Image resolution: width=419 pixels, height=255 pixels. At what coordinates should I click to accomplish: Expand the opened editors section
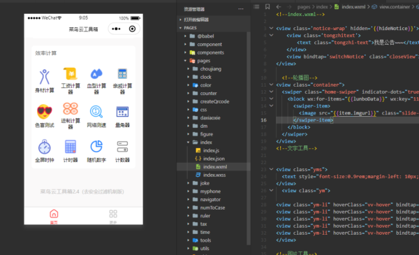pos(181,20)
